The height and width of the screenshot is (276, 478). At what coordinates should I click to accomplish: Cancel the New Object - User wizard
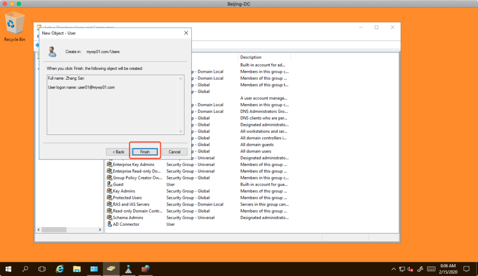(175, 152)
